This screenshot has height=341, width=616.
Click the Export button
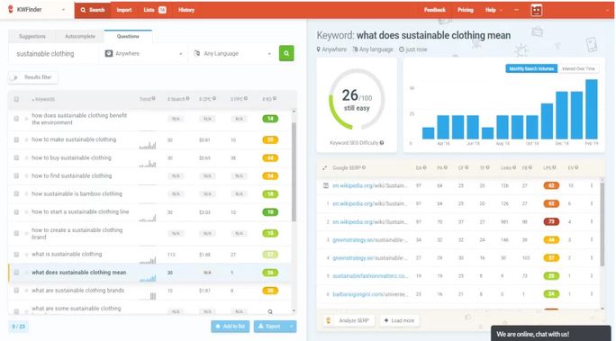[270, 327]
